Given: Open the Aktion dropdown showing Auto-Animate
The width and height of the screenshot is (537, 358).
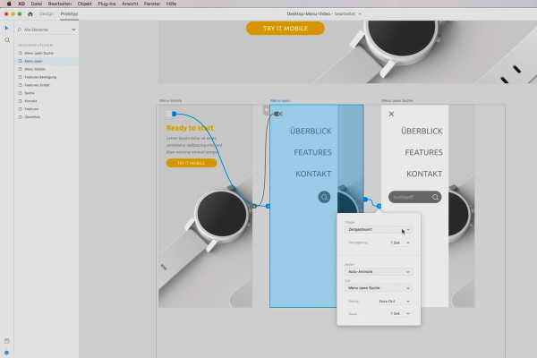Looking at the screenshot, I should point(379,272).
